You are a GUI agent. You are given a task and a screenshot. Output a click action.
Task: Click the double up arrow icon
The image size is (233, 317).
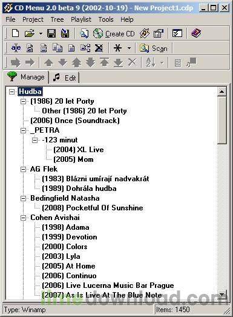76,62
